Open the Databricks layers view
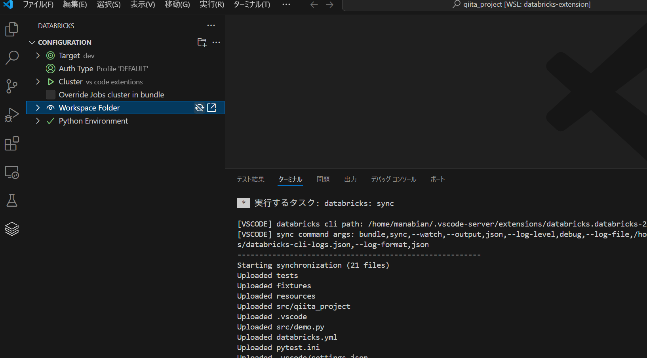The height and width of the screenshot is (358, 647). (x=12, y=229)
